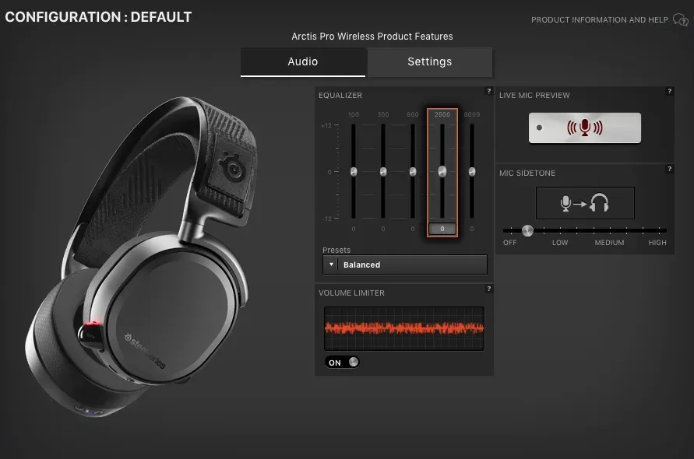
Task: Click the Arctis Pro Wireless Product Features heading
Action: pos(372,37)
